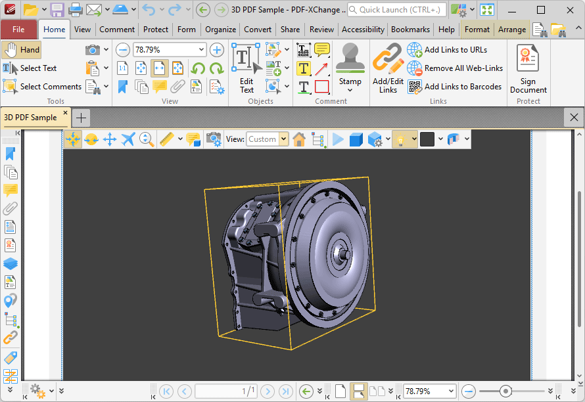The image size is (585, 402).
Task: Select the Rotate tool on the 3D toolbar
Action: (x=73, y=139)
